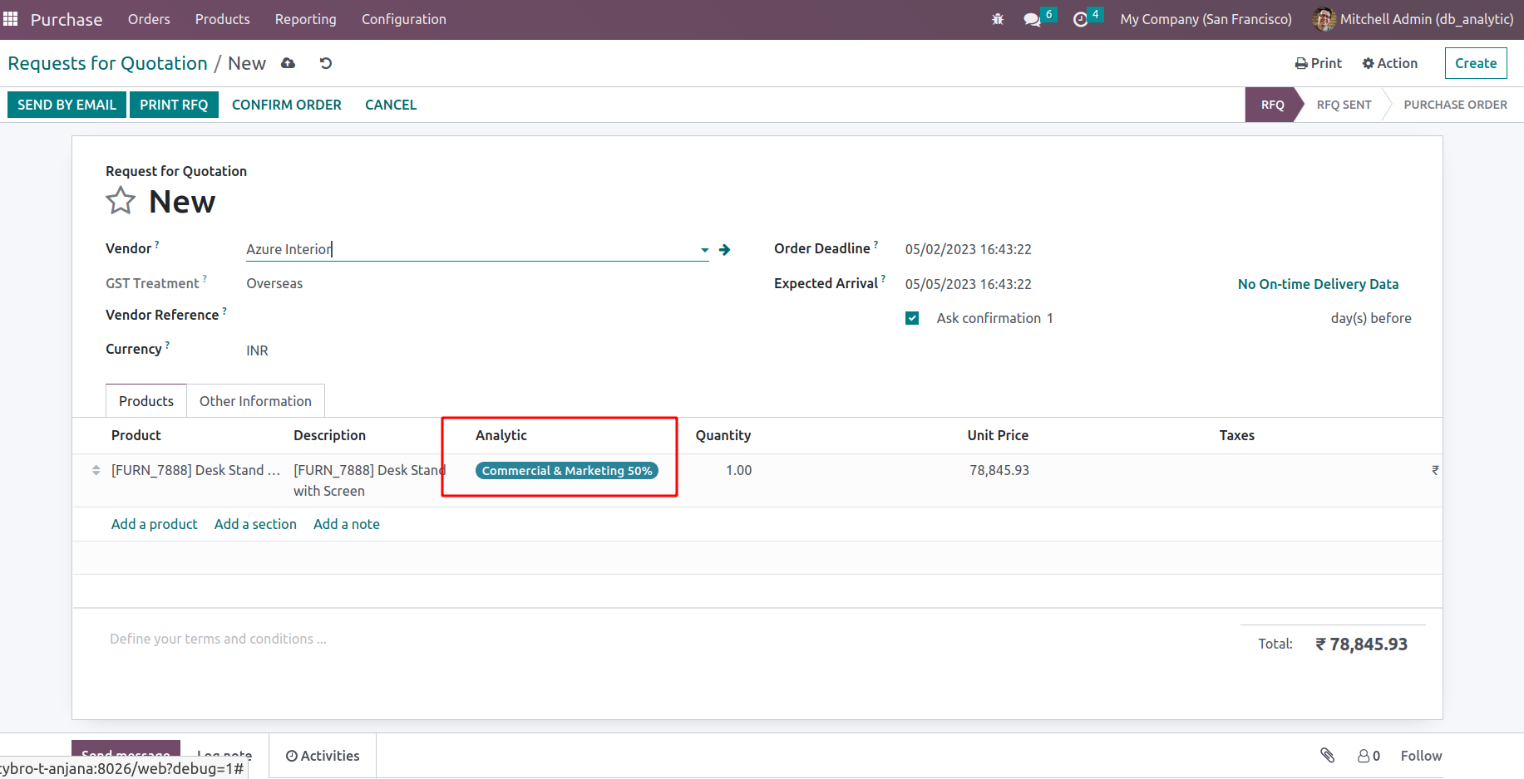
Task: Open the Print dropdown menu
Action: (1319, 63)
